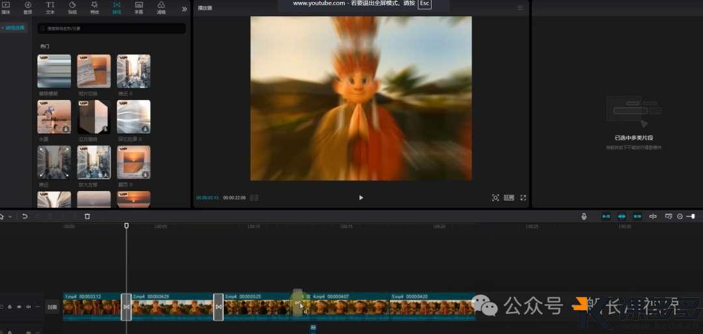This screenshot has height=334, width=703.
Task: Open the selection tool dropdown arrow
Action: [x=10, y=216]
